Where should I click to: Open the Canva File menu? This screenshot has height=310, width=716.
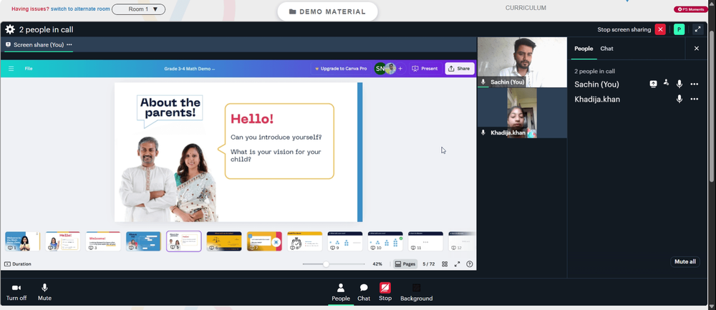[29, 69]
